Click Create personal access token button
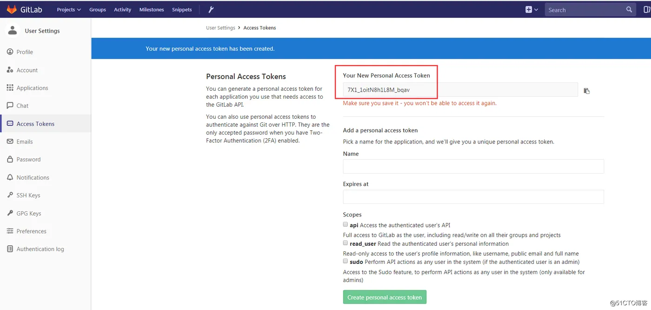Viewport: 651px width, 310px height. [x=385, y=297]
